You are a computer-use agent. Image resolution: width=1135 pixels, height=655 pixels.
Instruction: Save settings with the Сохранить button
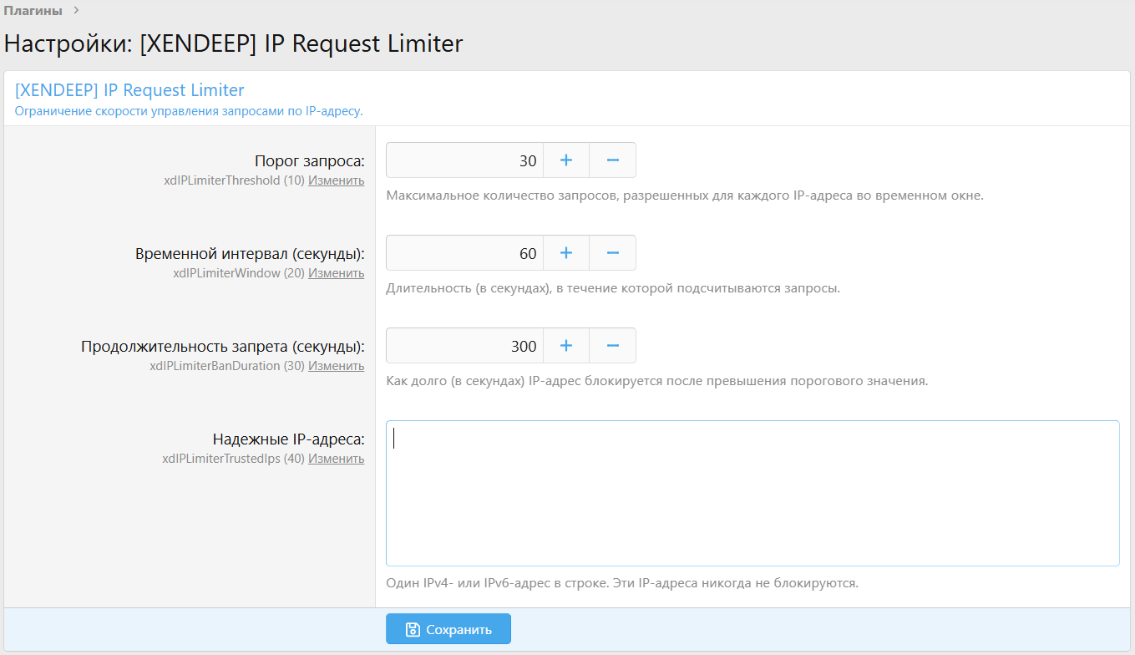click(448, 629)
